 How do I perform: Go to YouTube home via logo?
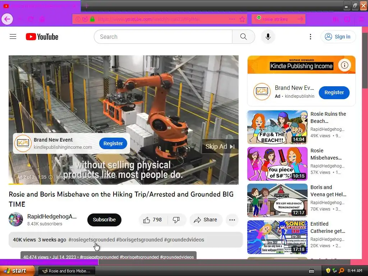coord(42,37)
